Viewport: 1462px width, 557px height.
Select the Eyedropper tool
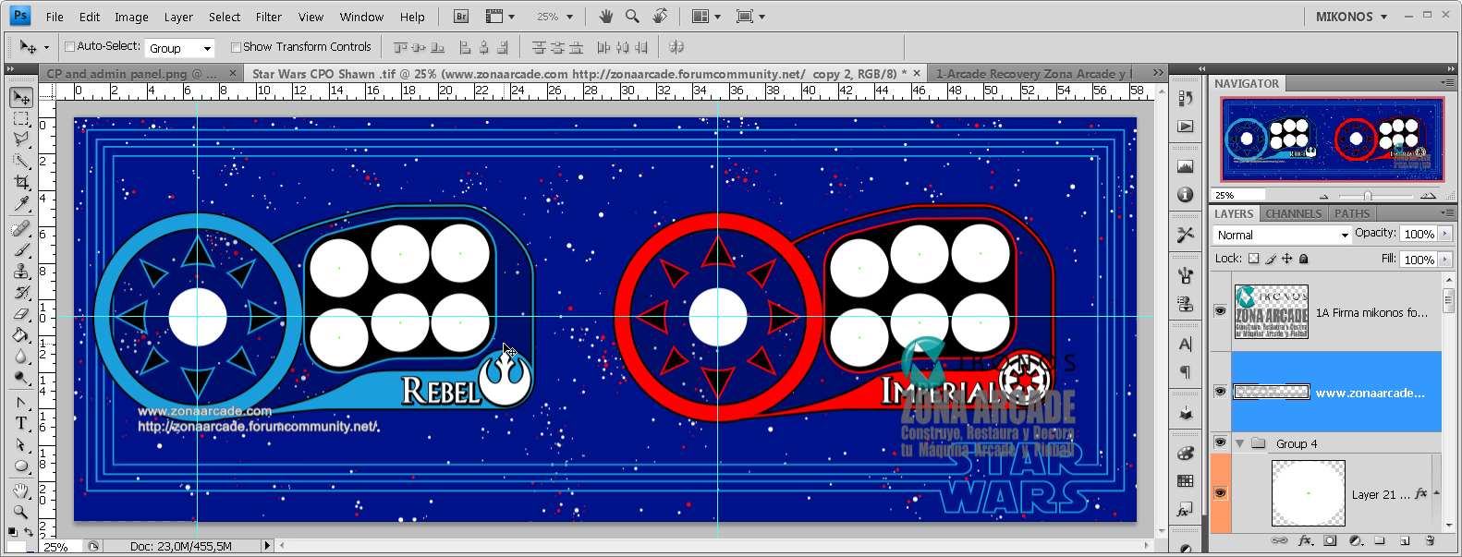pos(21,203)
